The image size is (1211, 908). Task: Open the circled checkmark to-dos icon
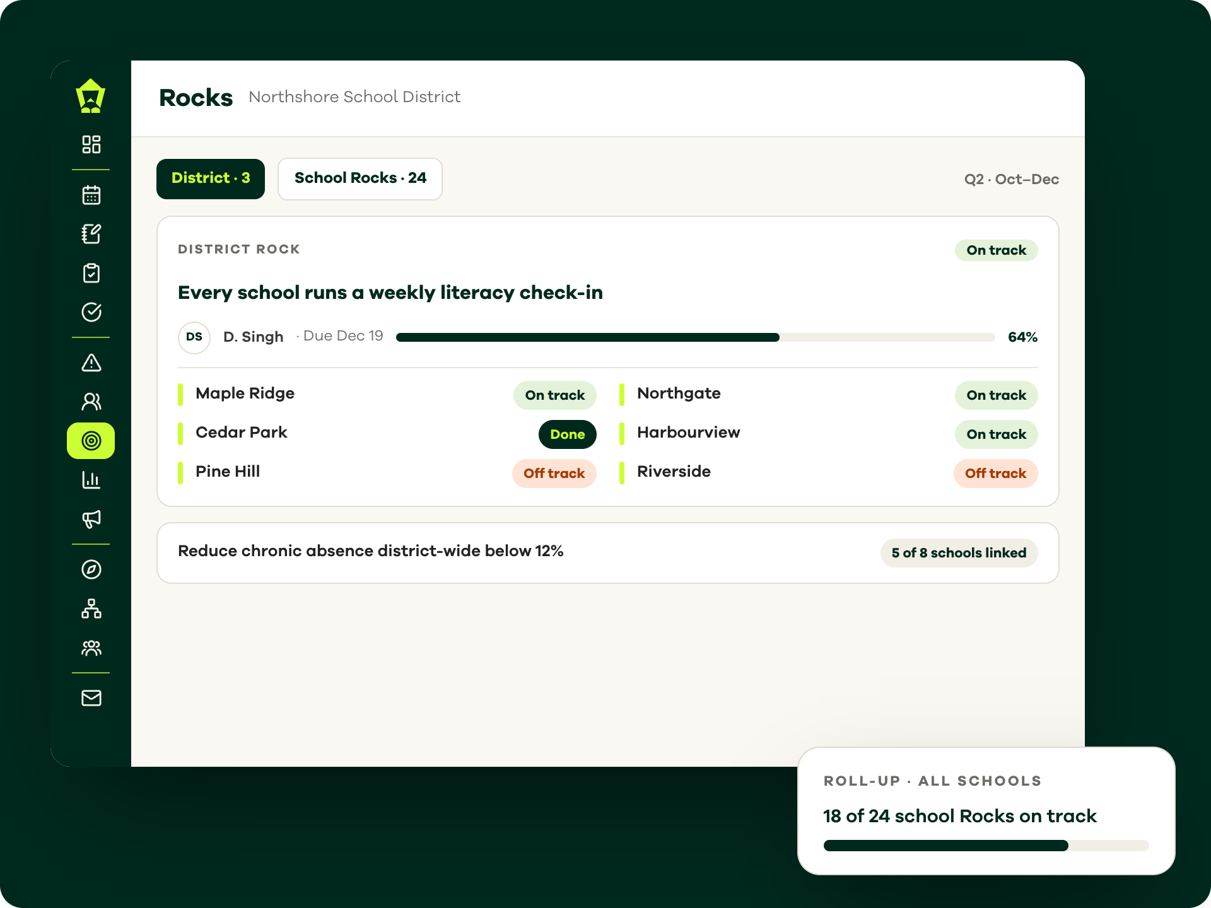(x=91, y=312)
